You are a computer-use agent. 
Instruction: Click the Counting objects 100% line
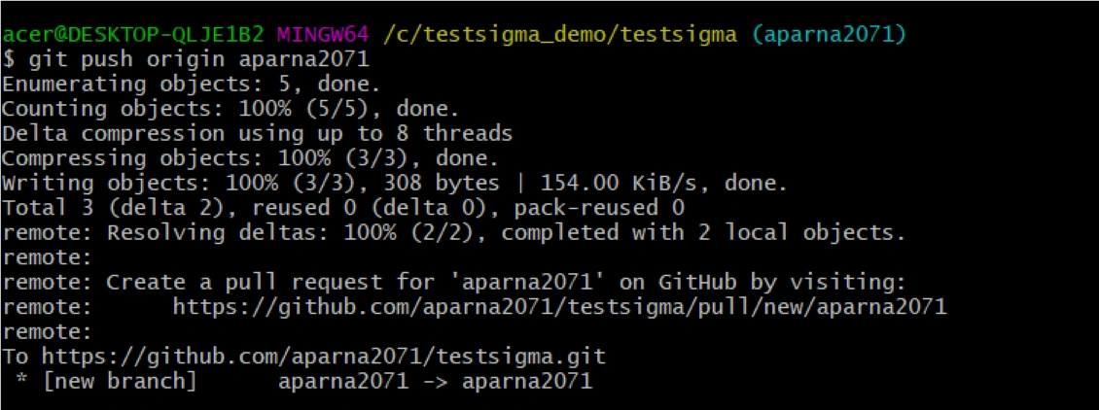[230, 109]
